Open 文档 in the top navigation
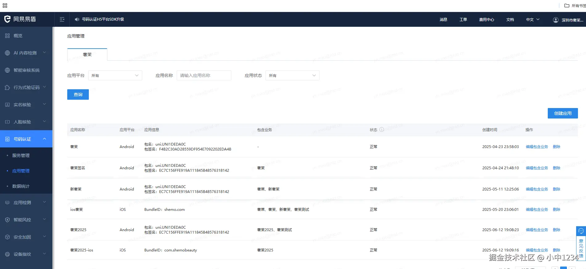 [510, 19]
